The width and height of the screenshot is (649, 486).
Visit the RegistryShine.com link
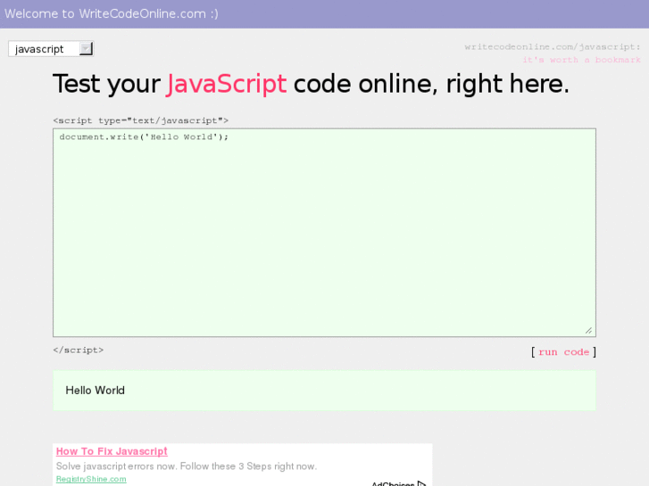coord(91,479)
